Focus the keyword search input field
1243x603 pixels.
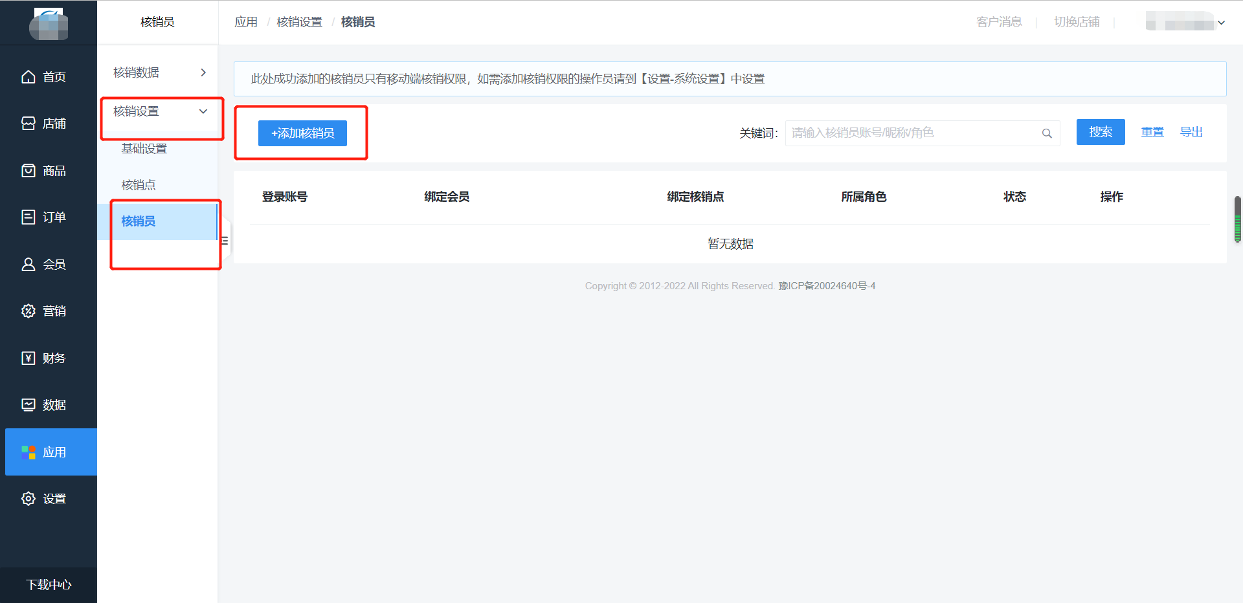[x=910, y=133]
